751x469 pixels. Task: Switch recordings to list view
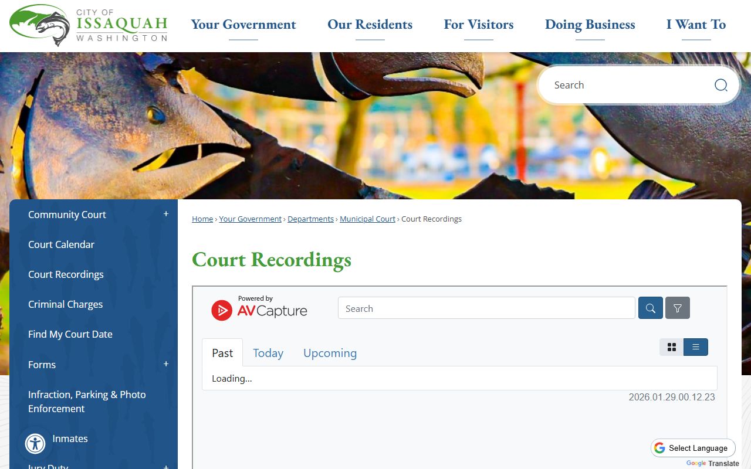tap(696, 347)
